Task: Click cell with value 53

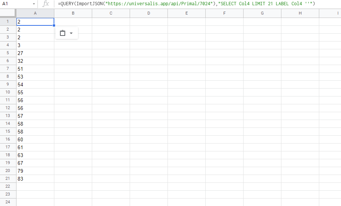Action: click(35, 77)
